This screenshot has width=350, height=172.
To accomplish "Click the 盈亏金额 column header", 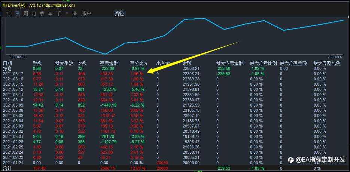I will click(109, 64).
